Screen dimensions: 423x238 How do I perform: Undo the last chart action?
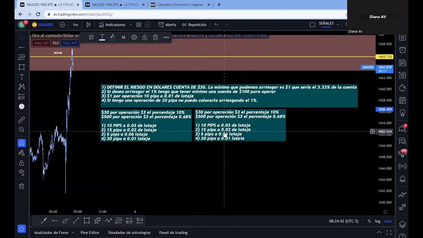click(x=216, y=24)
